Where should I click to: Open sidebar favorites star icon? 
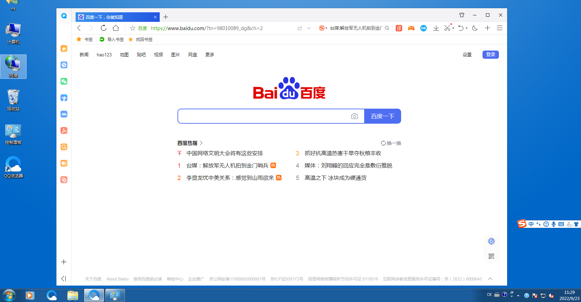pos(64,49)
